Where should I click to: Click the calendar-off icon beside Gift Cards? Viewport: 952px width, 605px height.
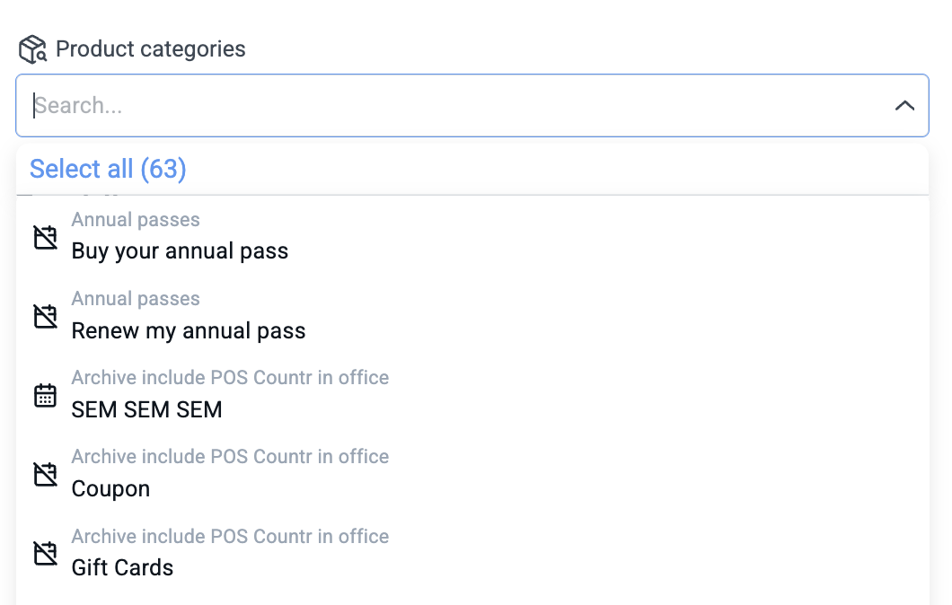click(46, 554)
